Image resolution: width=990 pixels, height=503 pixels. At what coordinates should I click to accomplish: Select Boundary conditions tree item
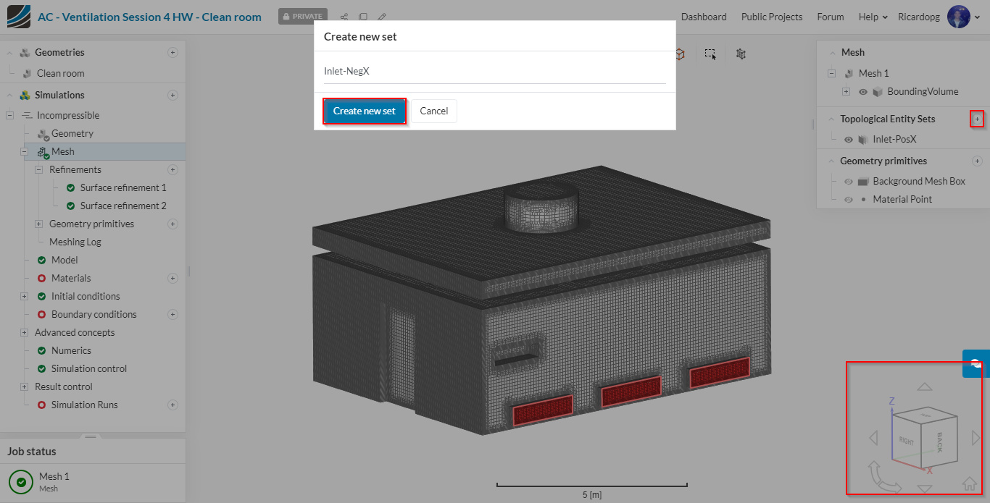pos(93,314)
